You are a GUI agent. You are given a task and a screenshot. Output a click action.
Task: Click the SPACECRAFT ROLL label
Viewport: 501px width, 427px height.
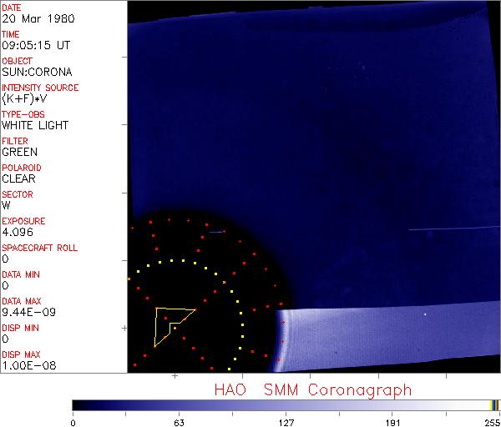[x=39, y=248]
